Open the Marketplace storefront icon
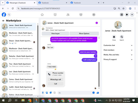This screenshot has height=103, width=138. (81, 15)
